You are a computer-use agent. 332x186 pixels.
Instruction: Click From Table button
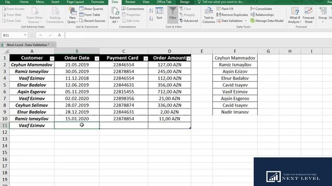tap(90, 15)
